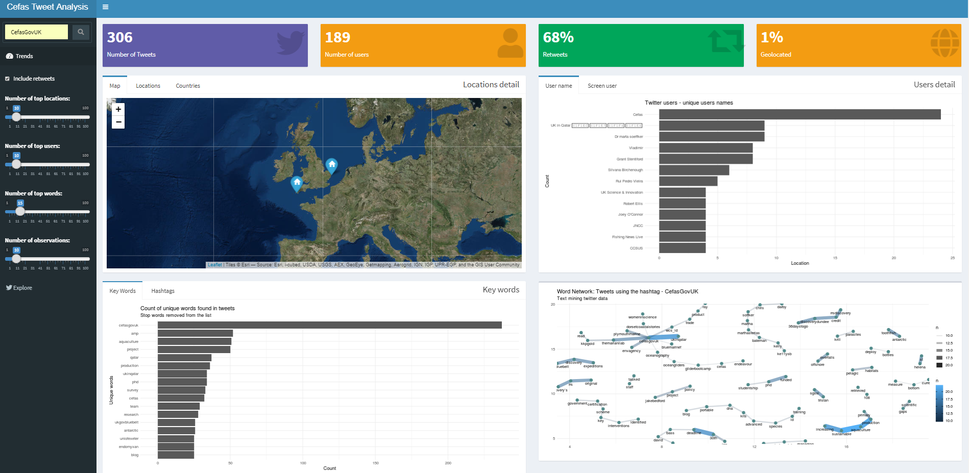Click the Leaflet attribution link

point(215,265)
